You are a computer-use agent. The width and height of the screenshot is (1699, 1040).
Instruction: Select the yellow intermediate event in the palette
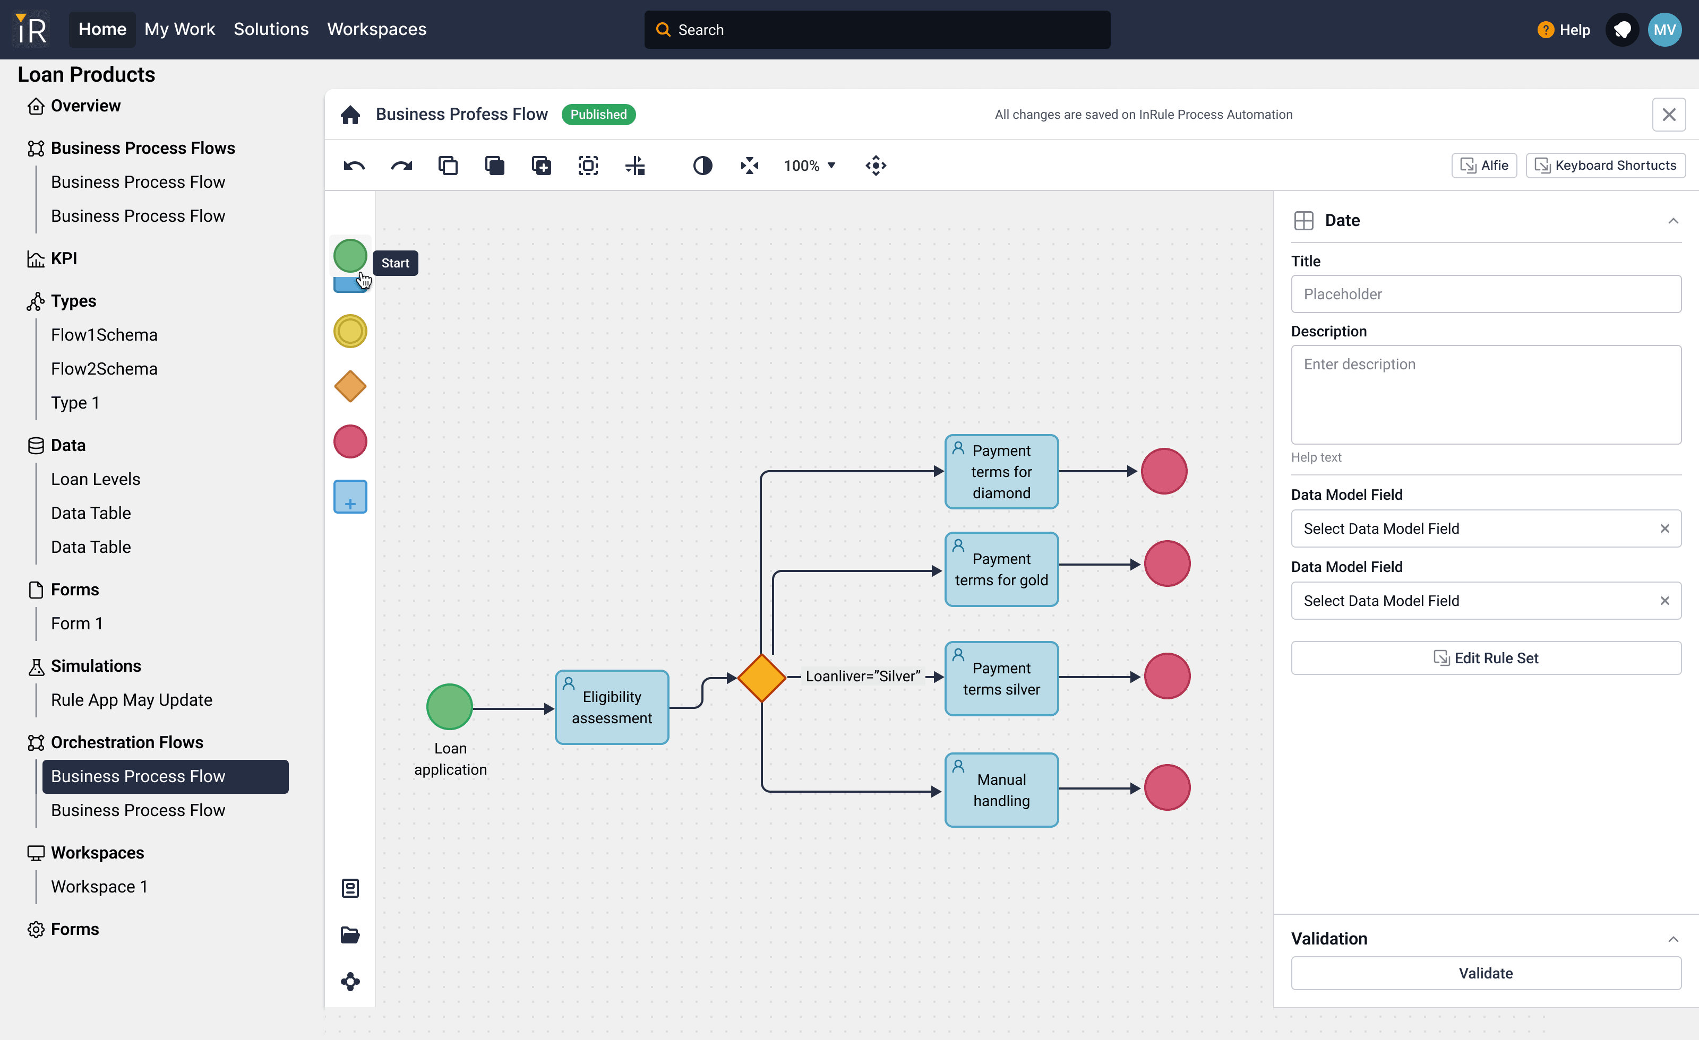(x=350, y=331)
